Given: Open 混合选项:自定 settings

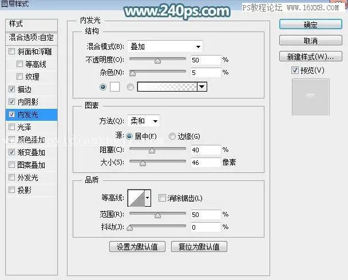Looking at the screenshot, I should (31, 38).
